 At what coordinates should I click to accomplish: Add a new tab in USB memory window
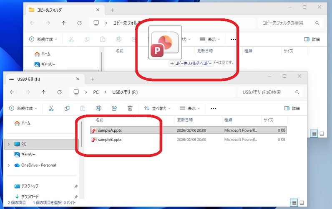click(92, 79)
